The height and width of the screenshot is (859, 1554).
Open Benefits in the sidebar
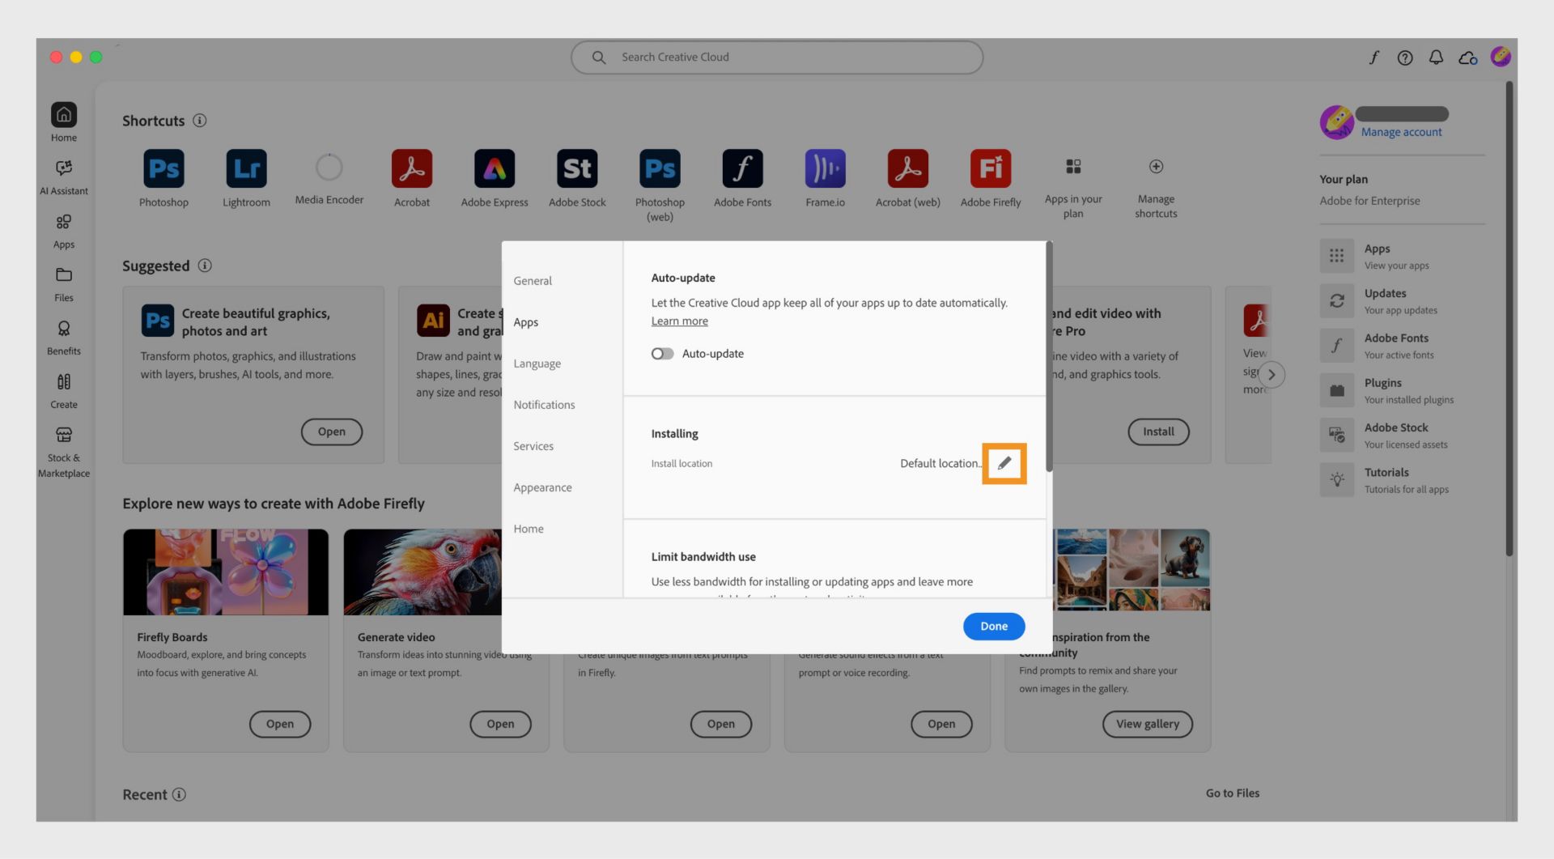coord(64,338)
